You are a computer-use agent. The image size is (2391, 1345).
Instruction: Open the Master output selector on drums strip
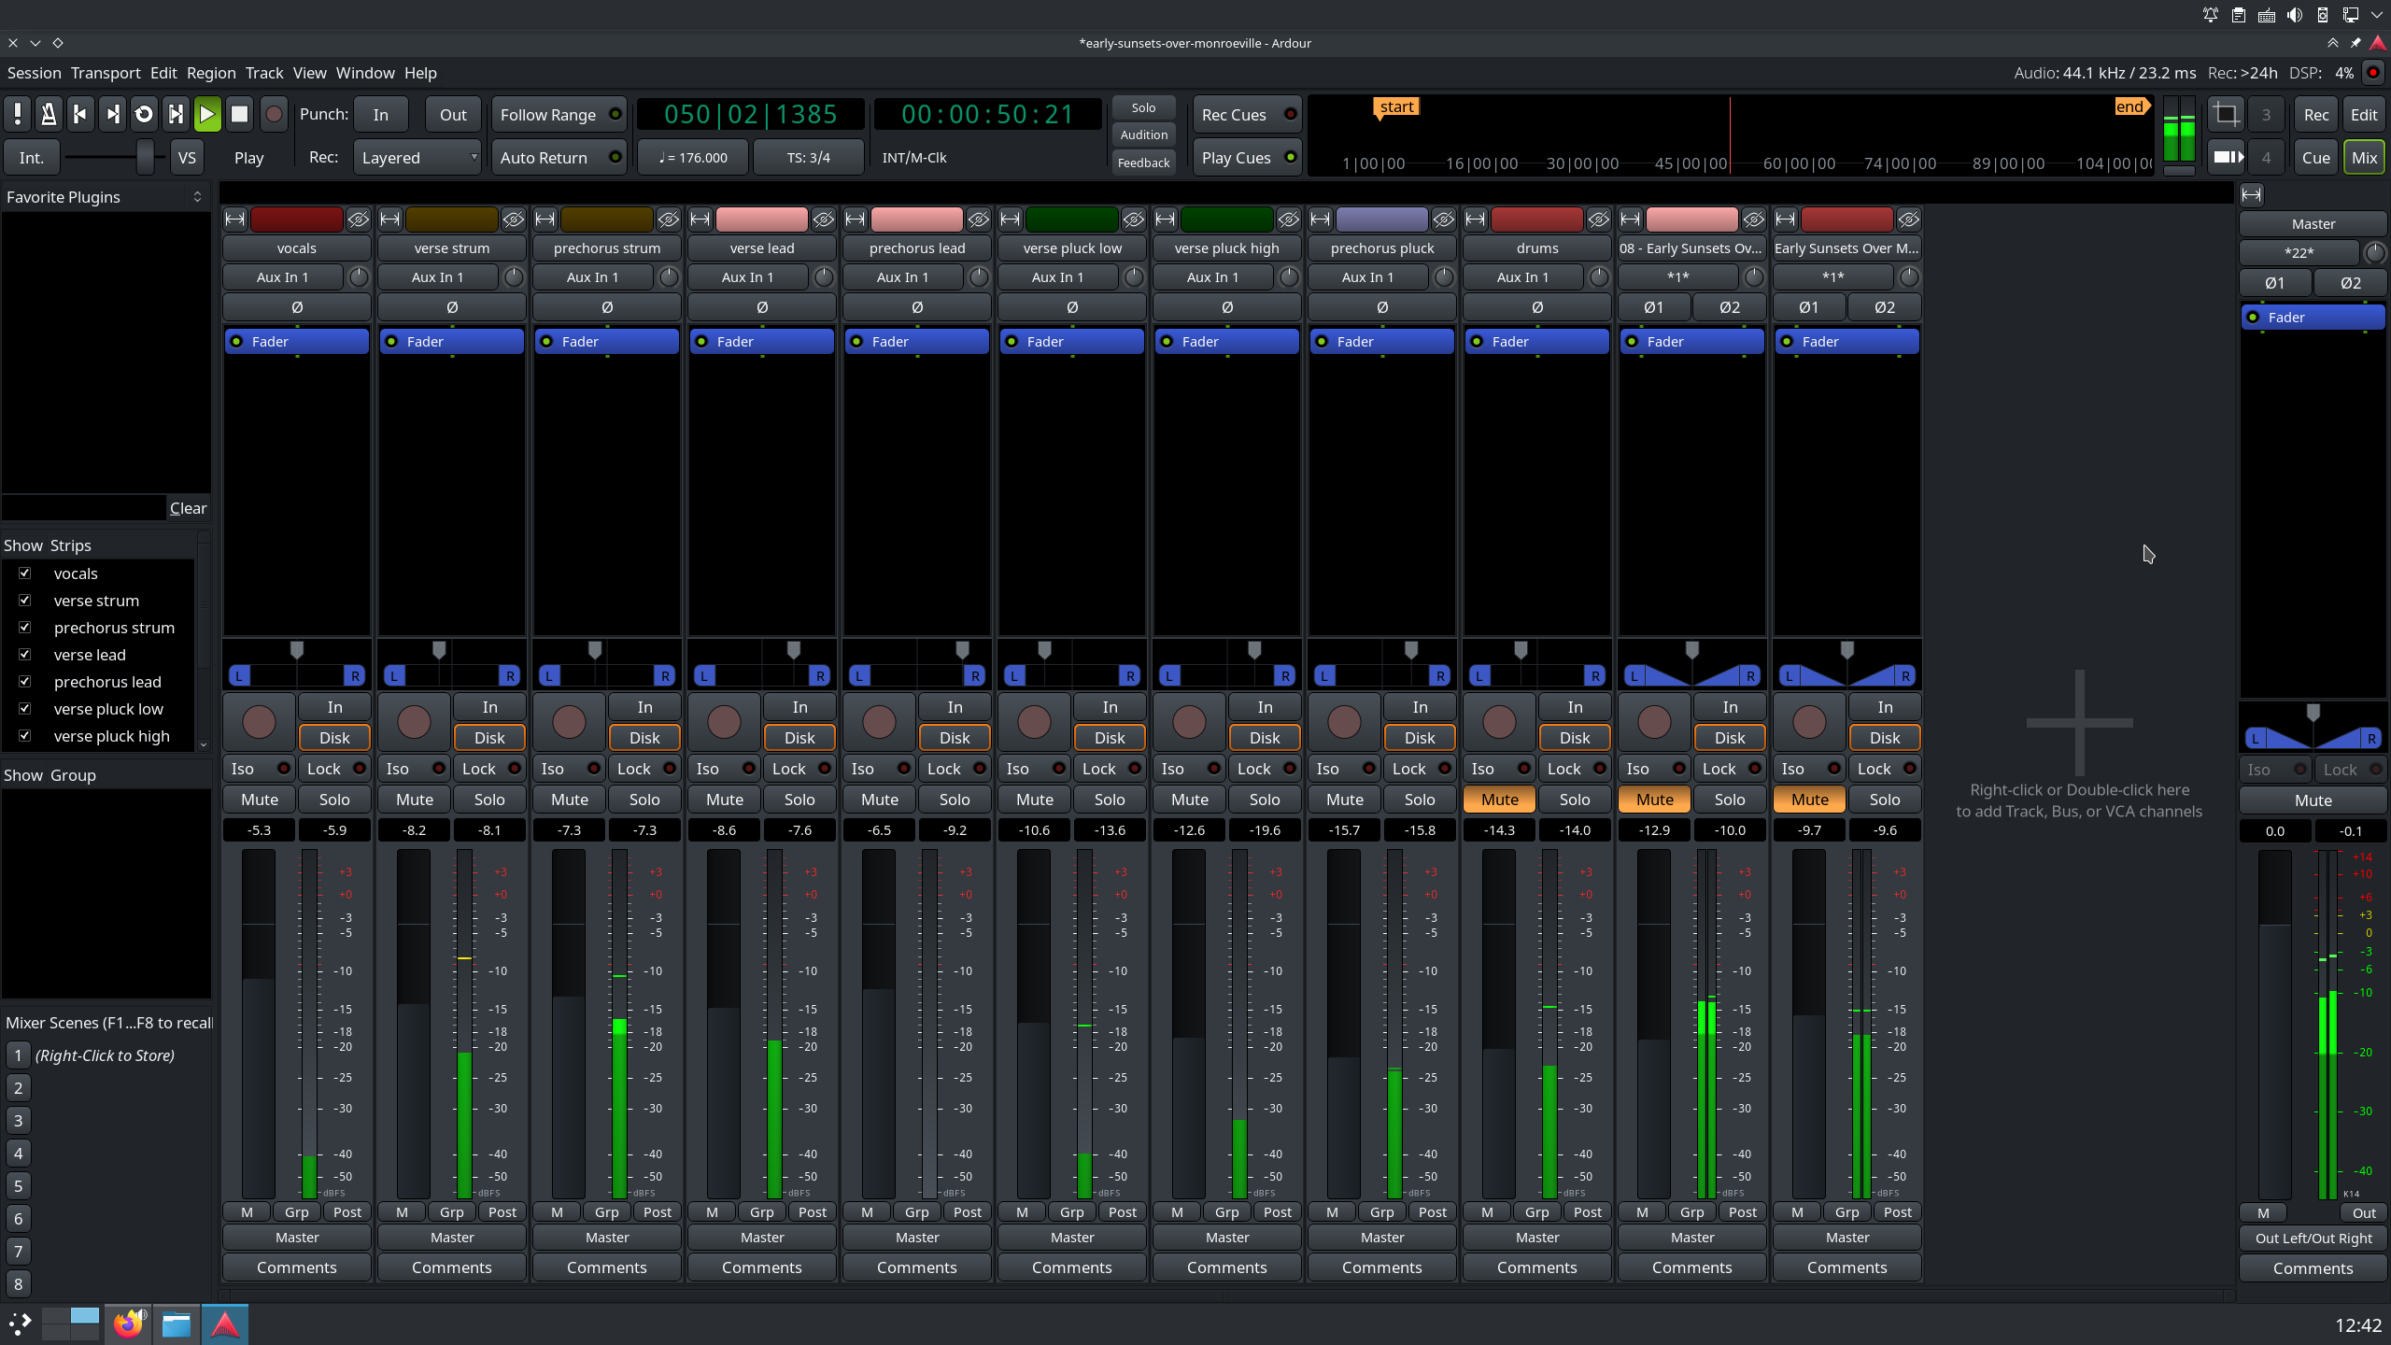1537,1238
